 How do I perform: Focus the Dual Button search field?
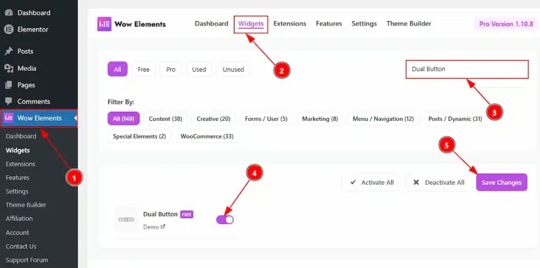(x=466, y=69)
